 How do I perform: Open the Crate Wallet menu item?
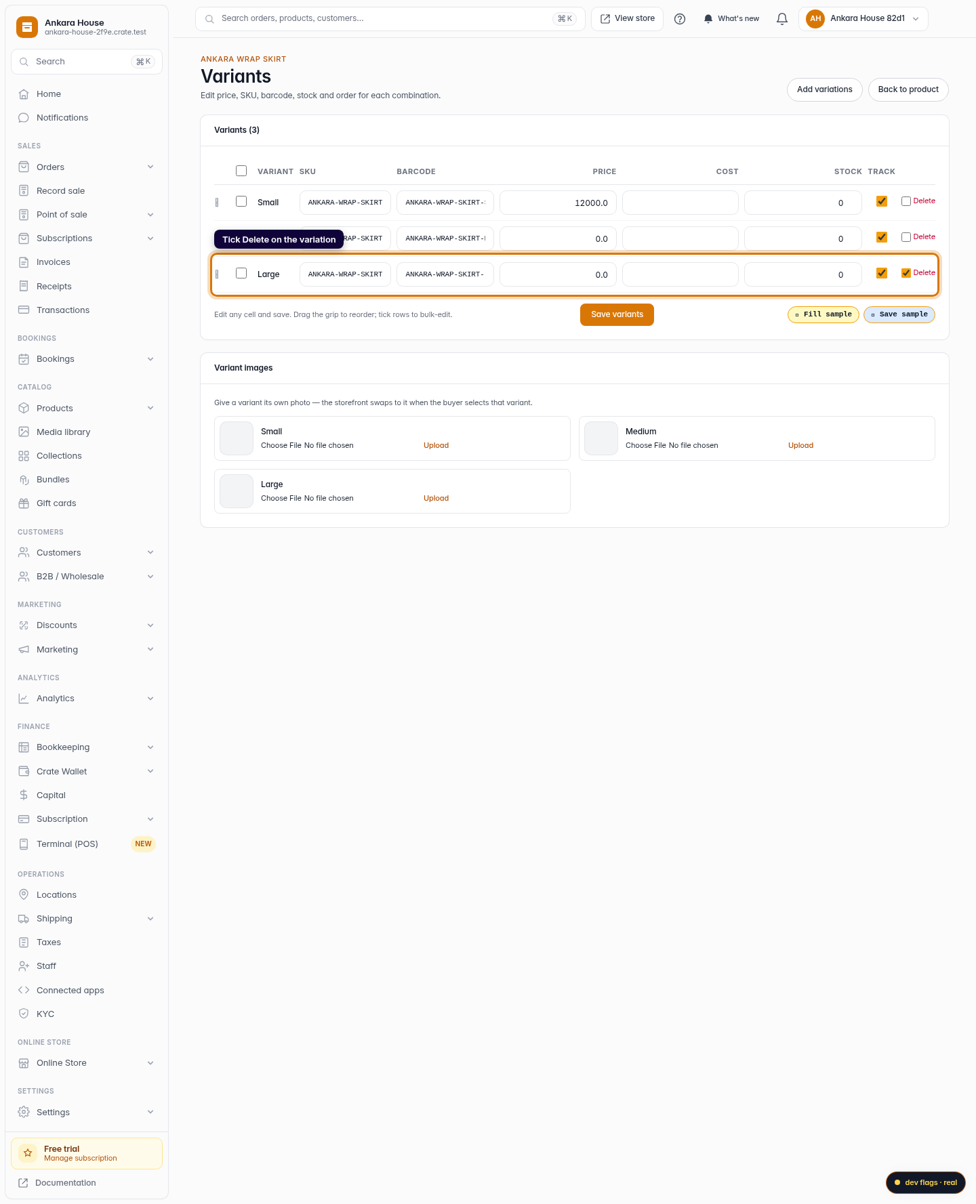coord(87,772)
